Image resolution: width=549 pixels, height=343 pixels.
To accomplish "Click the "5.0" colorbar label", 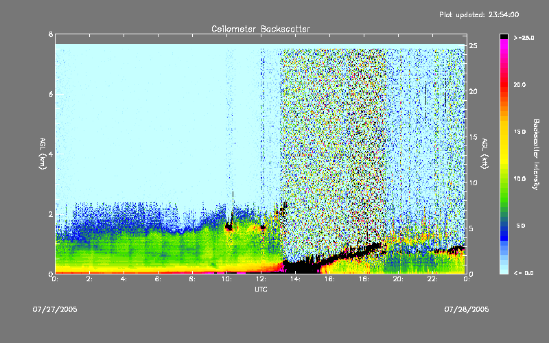I will (521, 226).
